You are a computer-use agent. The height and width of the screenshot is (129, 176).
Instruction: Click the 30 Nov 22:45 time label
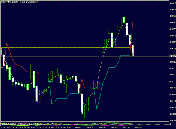click(x=30, y=128)
